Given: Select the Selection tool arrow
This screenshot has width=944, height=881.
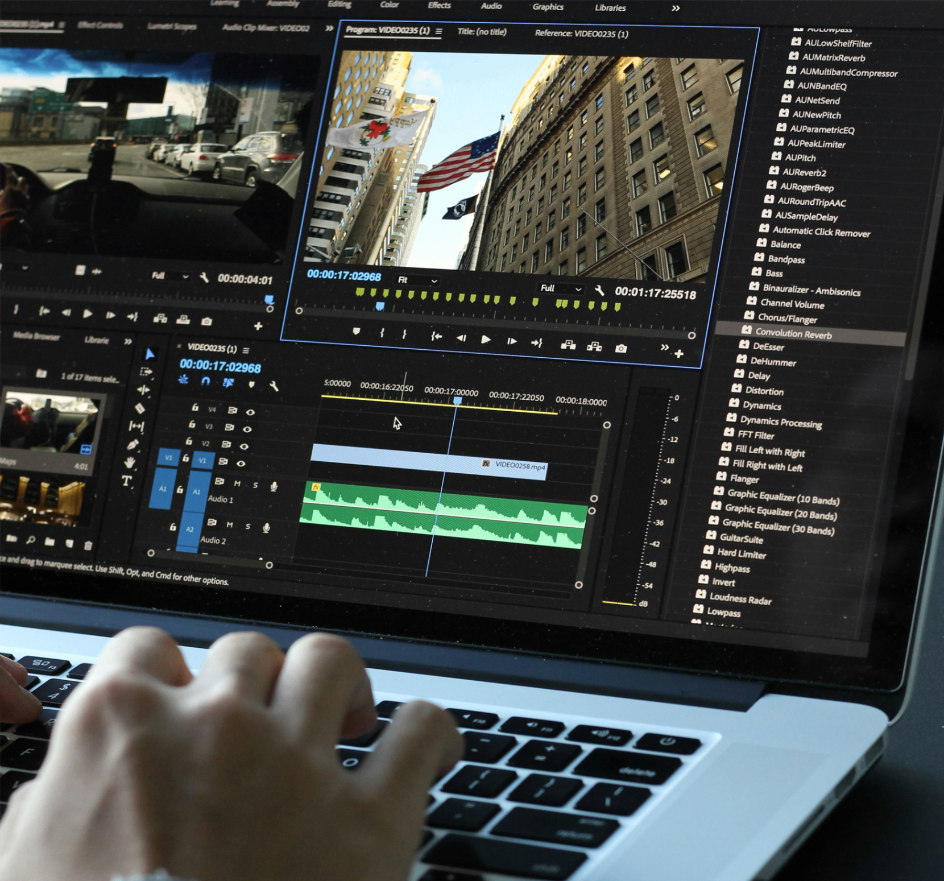Looking at the screenshot, I should coord(150,354).
